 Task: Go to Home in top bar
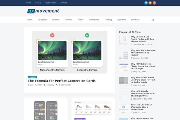tap(28, 3)
